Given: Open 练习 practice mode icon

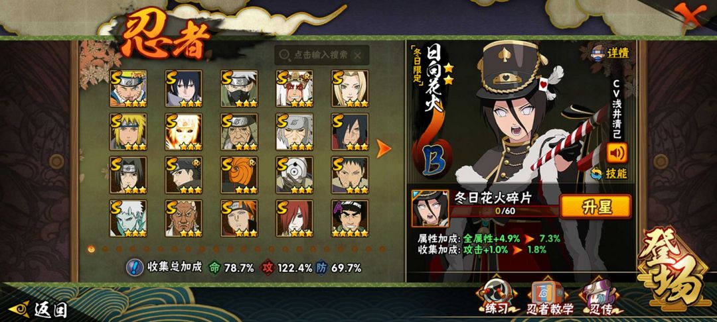Looking at the screenshot, I should tap(496, 298).
